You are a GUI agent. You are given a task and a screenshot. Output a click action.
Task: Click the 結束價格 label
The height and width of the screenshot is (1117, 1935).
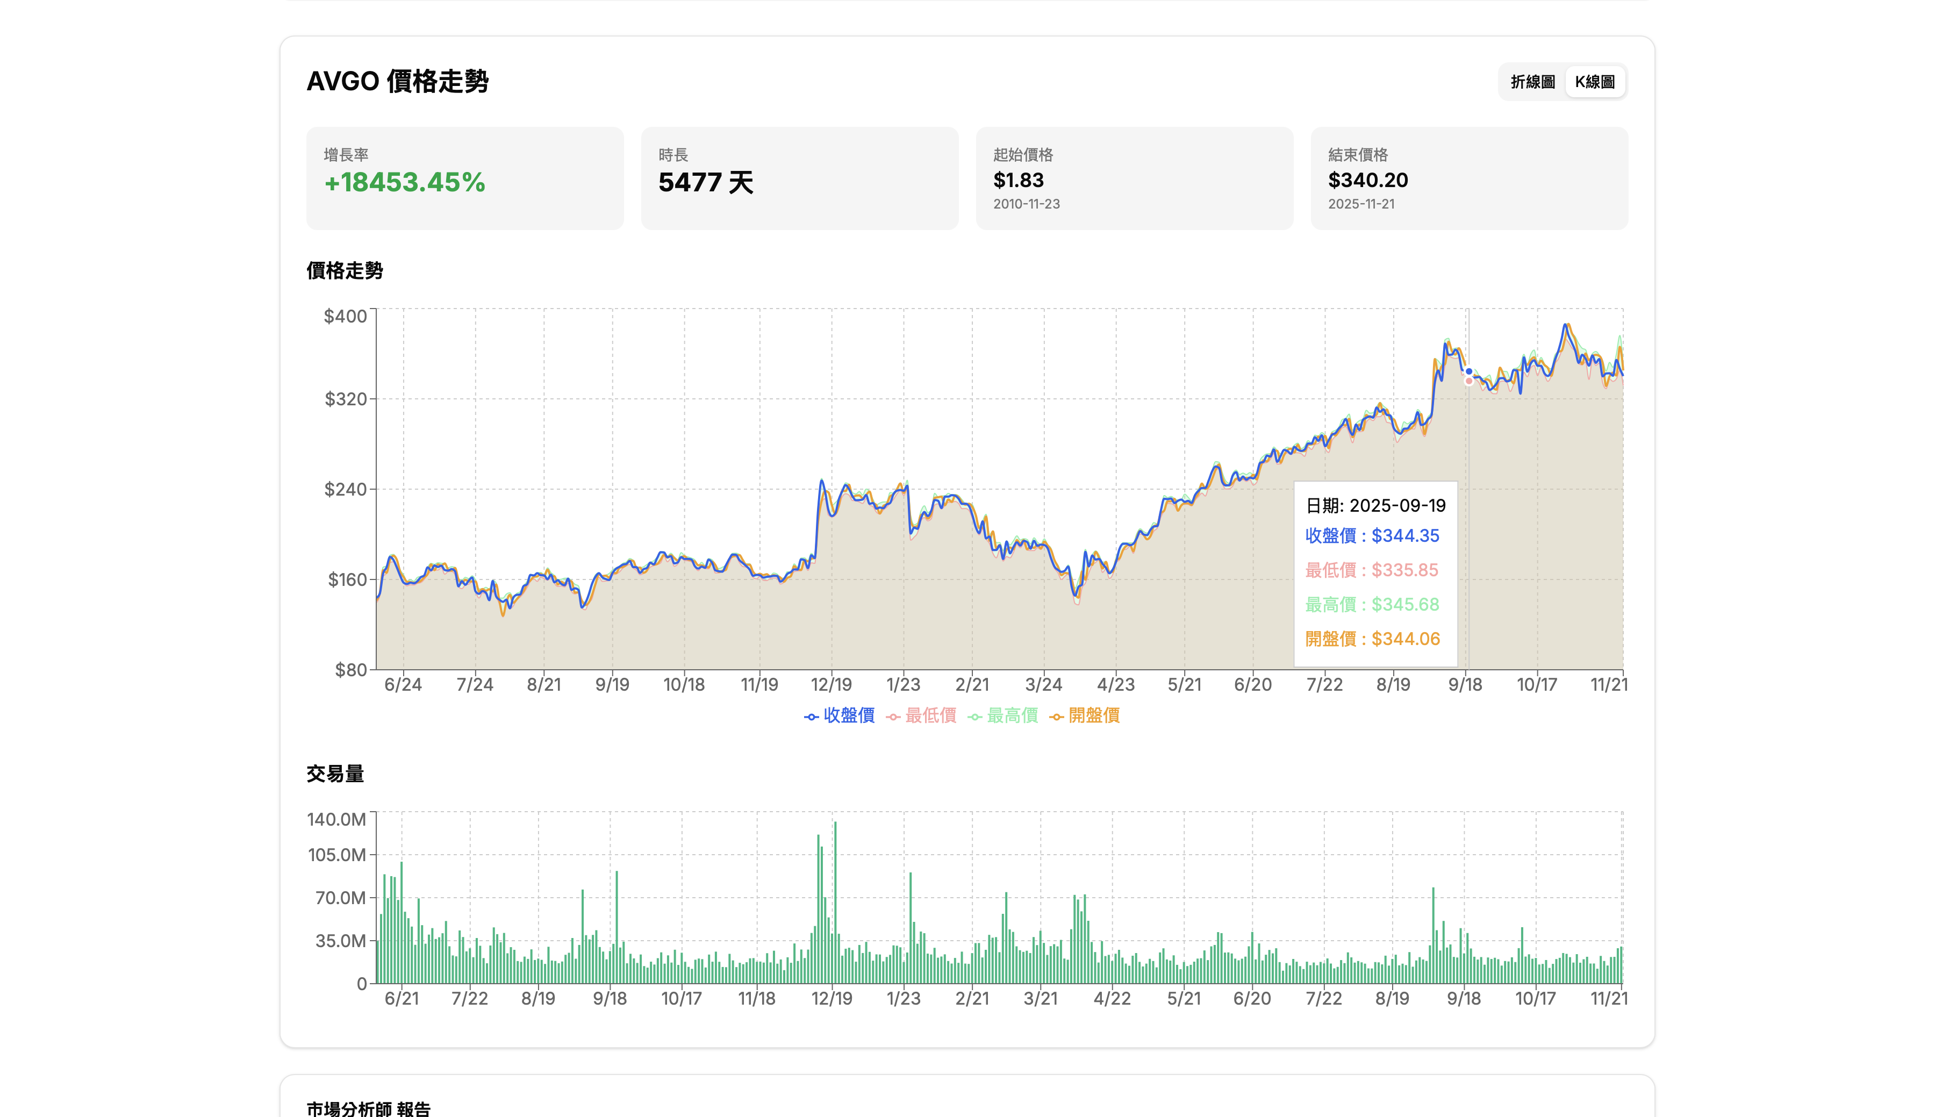click(1358, 155)
